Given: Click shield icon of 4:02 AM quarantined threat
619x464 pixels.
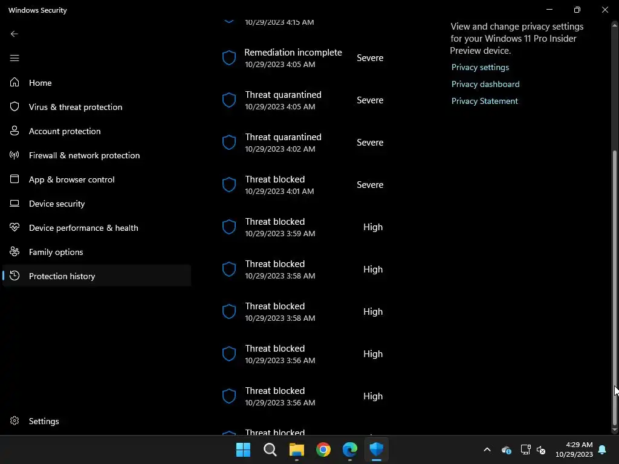Looking at the screenshot, I should coord(229,143).
